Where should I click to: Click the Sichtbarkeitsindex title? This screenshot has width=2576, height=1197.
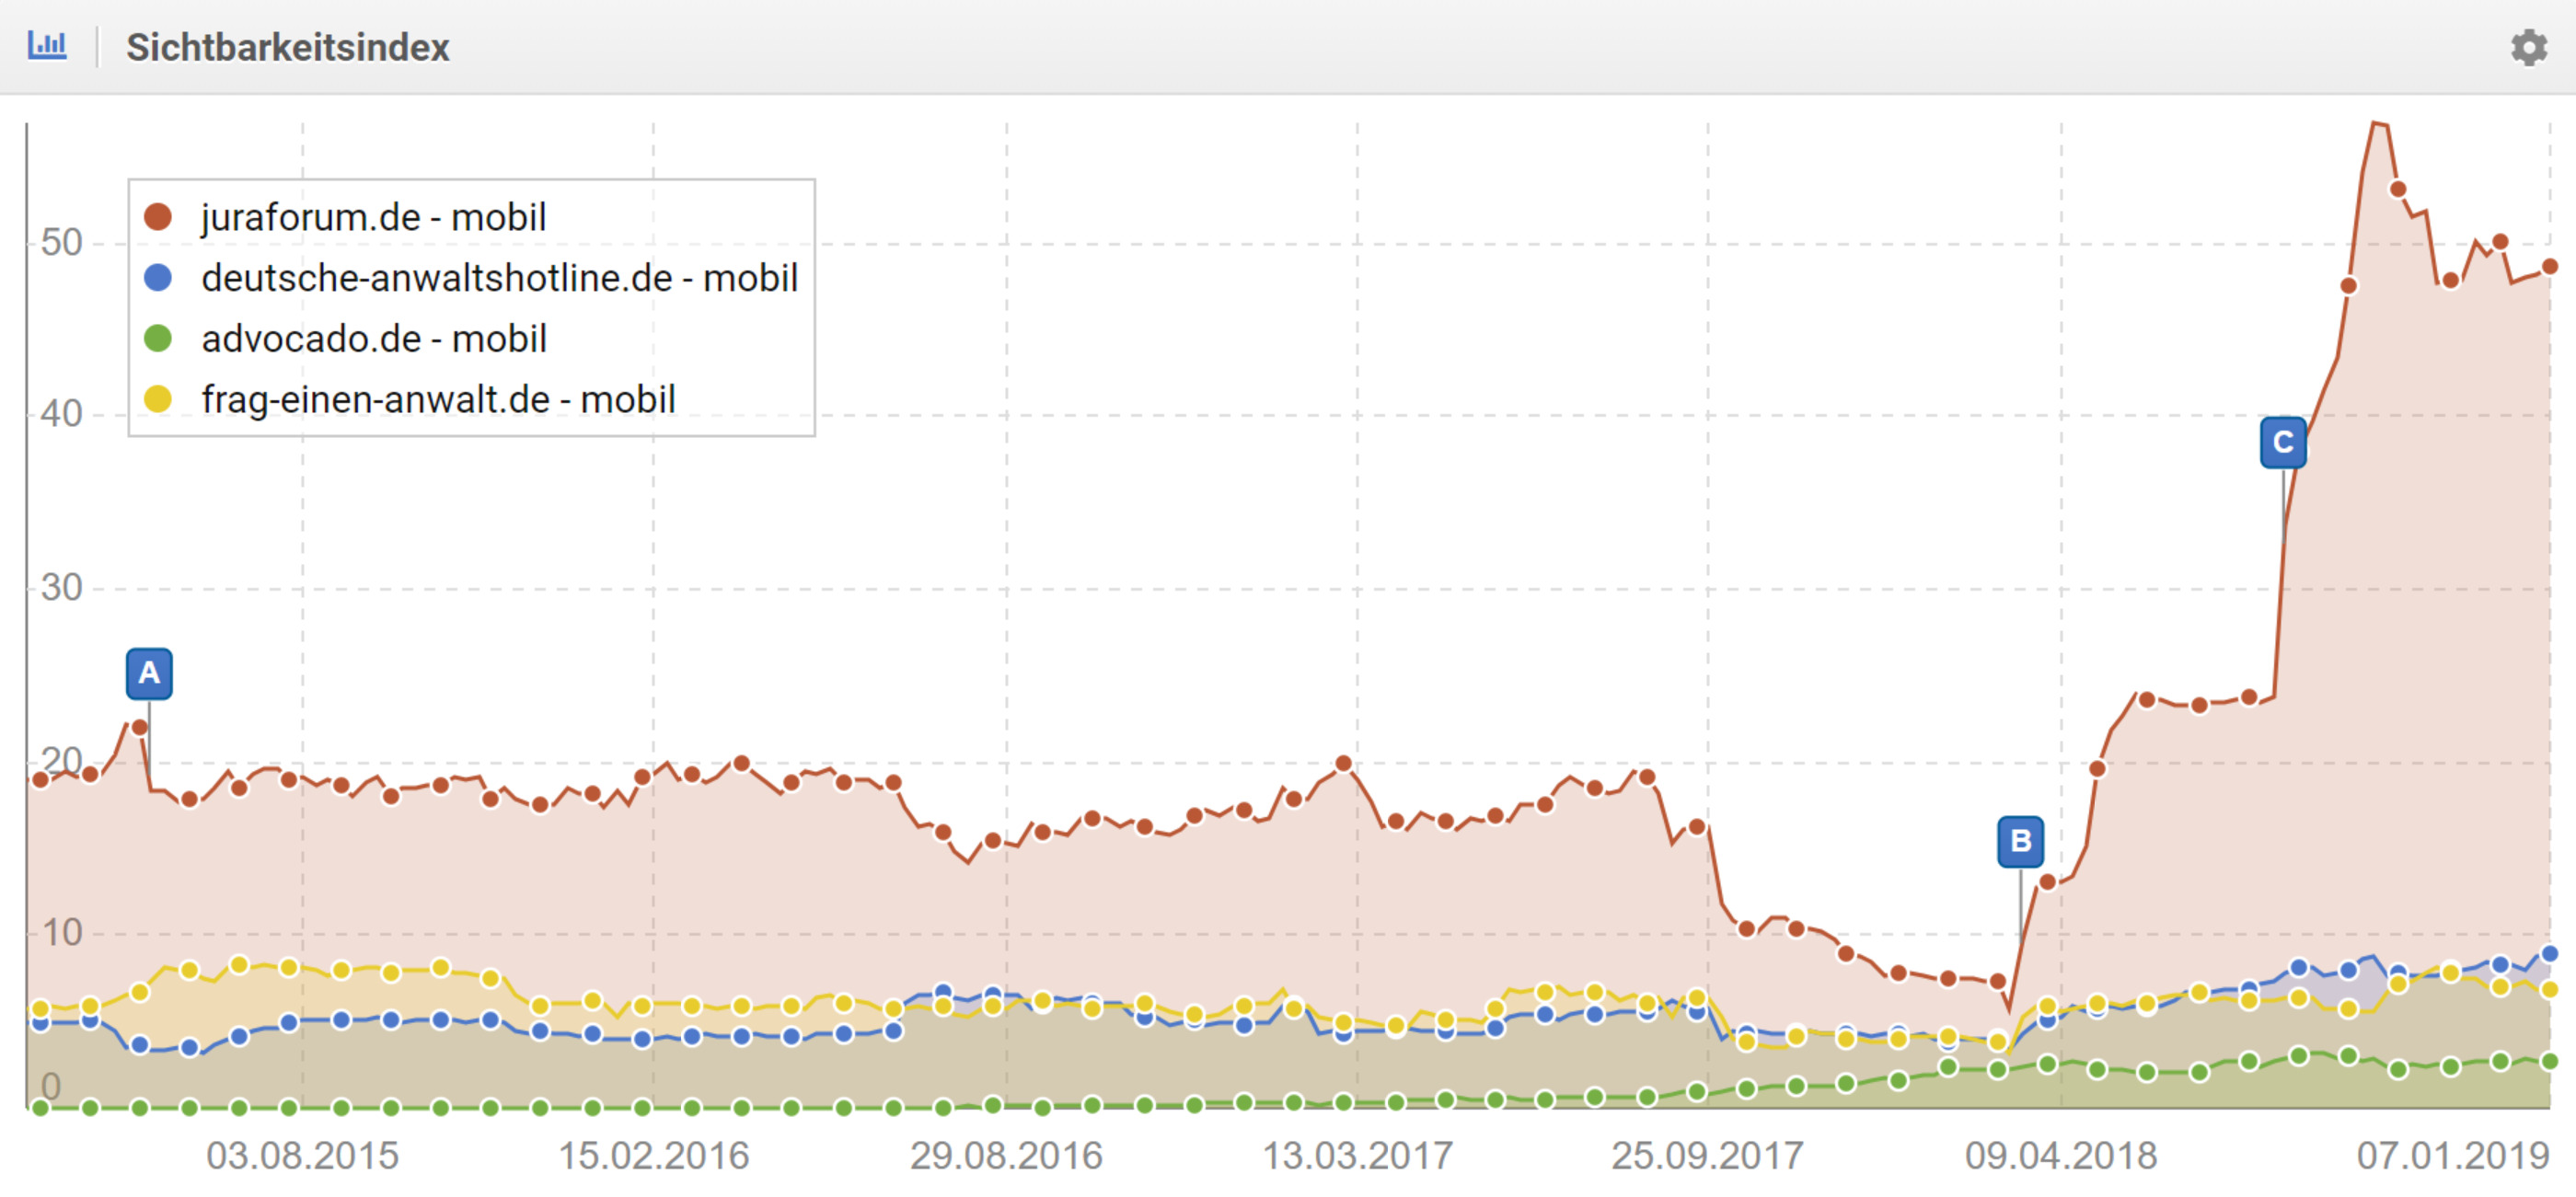(x=287, y=47)
